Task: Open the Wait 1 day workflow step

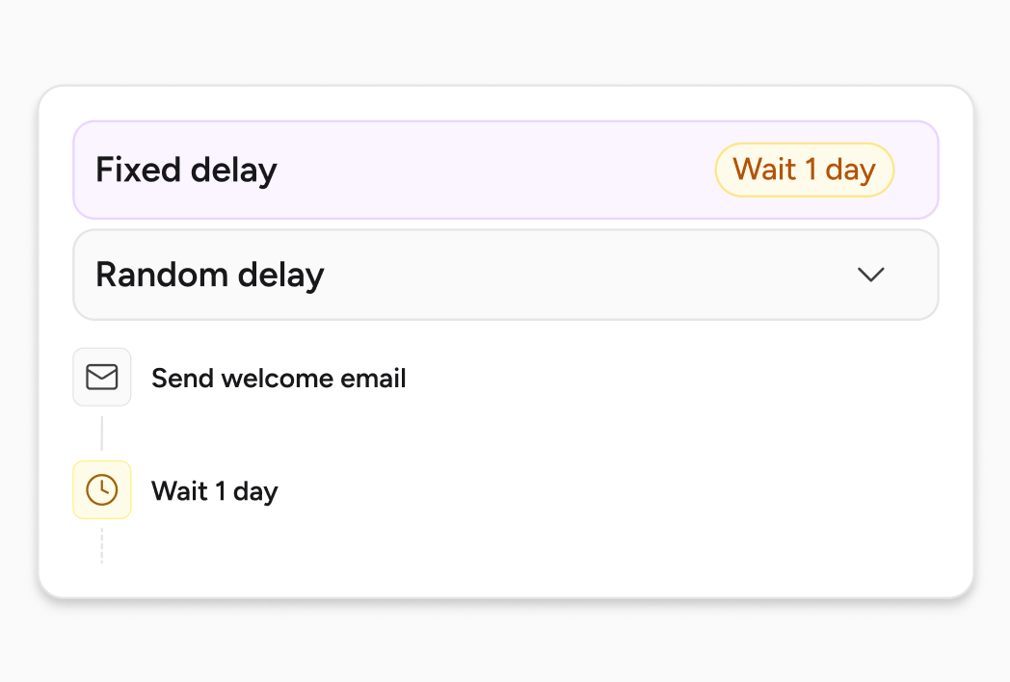Action: [x=214, y=490]
